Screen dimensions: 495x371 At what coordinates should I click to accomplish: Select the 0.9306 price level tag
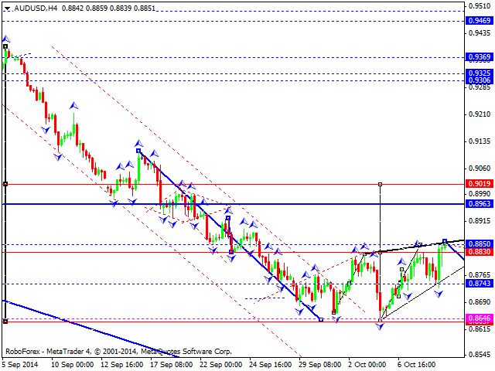[x=480, y=80]
